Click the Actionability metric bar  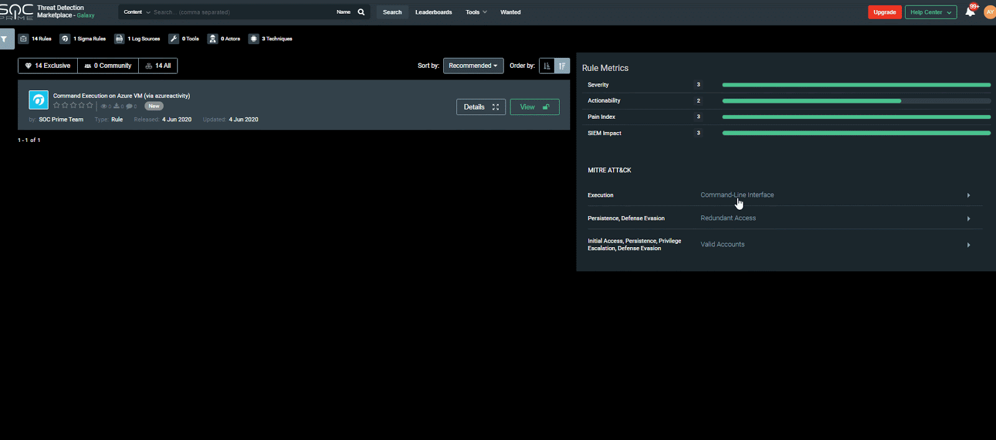click(x=857, y=101)
